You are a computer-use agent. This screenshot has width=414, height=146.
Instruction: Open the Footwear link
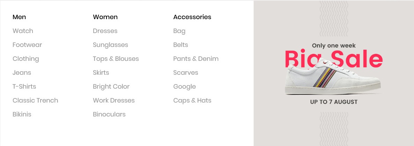[x=27, y=45]
